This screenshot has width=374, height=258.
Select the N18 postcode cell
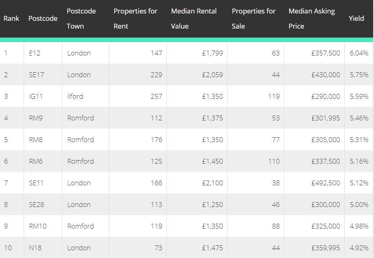coord(35,248)
